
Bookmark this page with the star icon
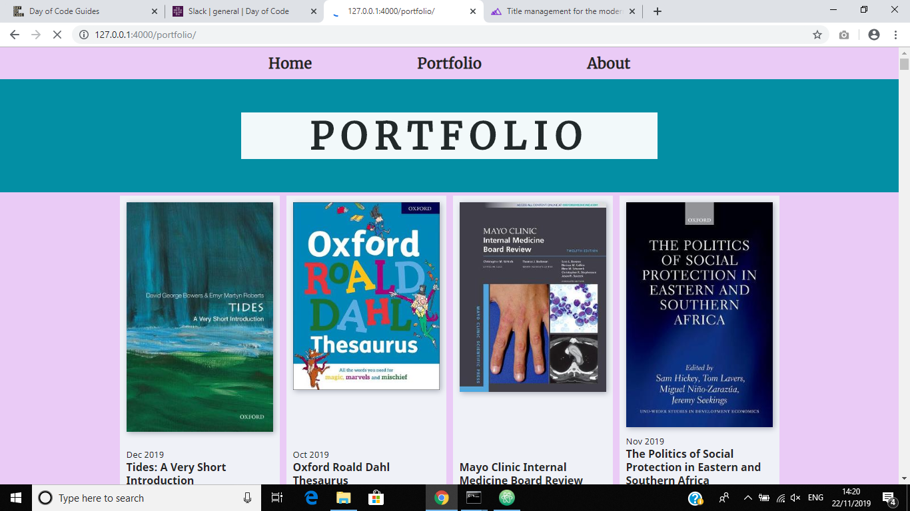(x=817, y=35)
